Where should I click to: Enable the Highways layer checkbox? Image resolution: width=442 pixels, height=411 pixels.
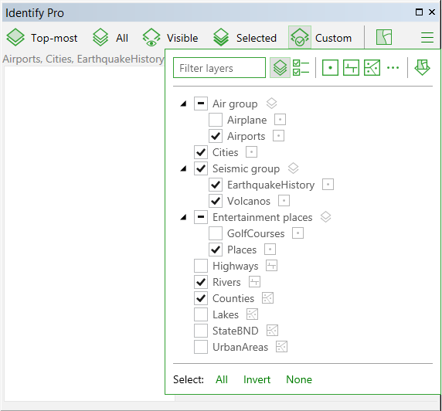click(x=201, y=266)
